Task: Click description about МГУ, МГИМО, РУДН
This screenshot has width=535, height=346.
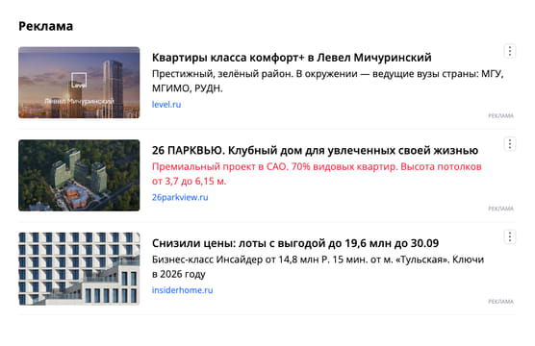Action: coord(327,81)
